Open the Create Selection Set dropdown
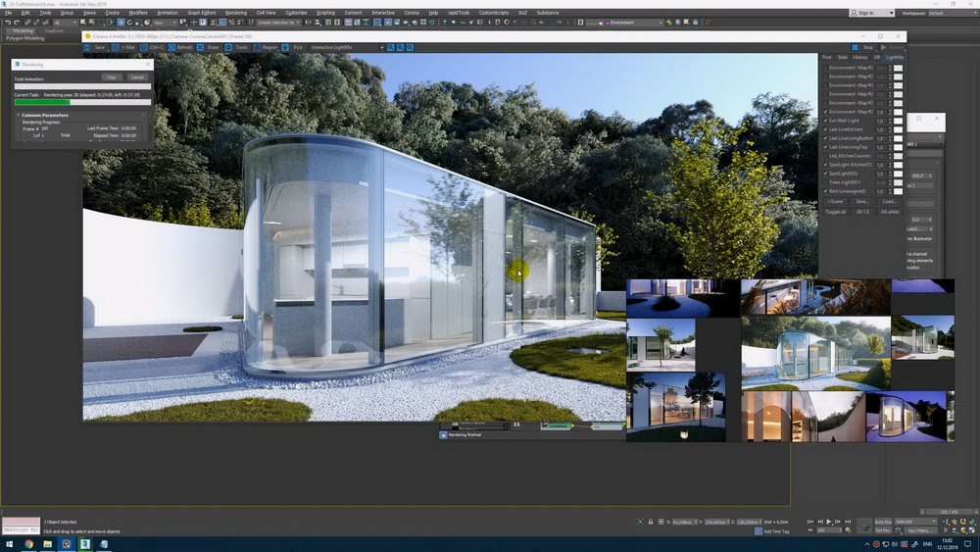This screenshot has height=552, width=980. 277,23
